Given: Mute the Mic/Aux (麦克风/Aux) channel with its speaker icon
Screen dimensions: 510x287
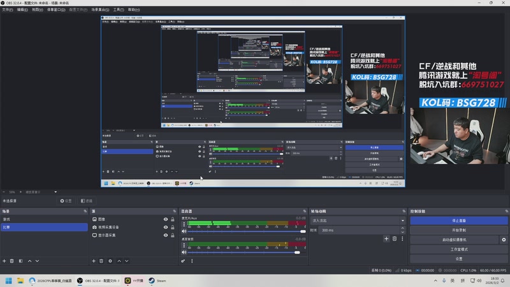Looking at the screenshot, I should (184, 231).
